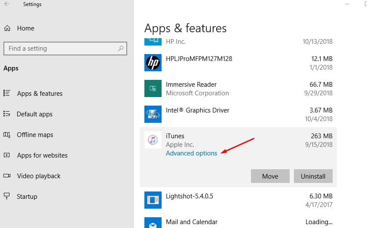This screenshot has width=367, height=228.
Task: Click Uninstall button for iTunes
Action: click(313, 176)
